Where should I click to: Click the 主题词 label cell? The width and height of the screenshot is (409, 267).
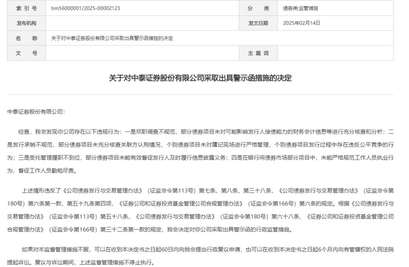point(258,53)
